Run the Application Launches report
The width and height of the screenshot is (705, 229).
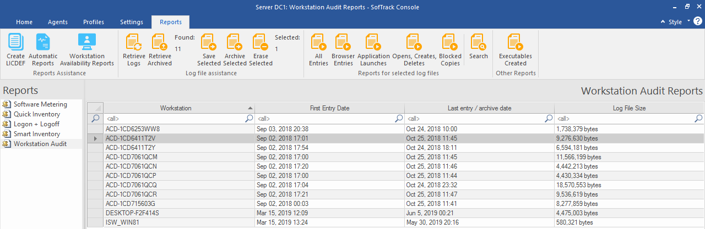click(373, 49)
